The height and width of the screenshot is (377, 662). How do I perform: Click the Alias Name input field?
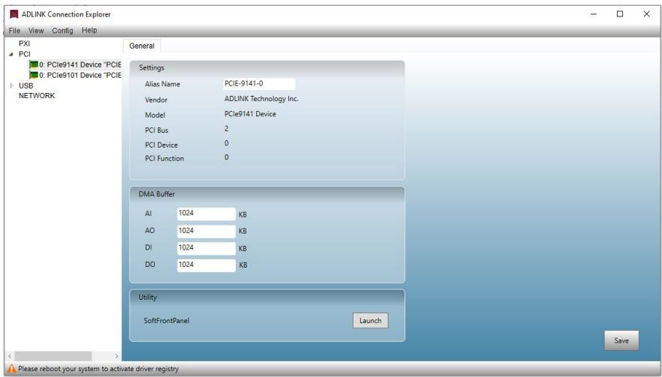(x=259, y=84)
